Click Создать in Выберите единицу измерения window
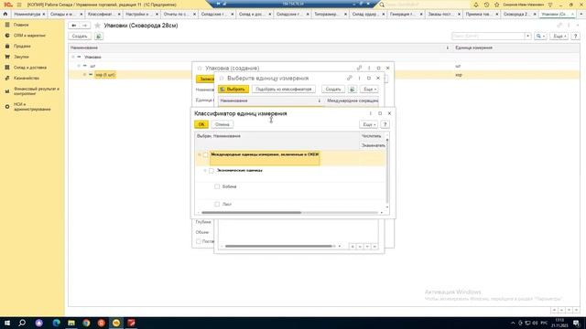The width and height of the screenshot is (586, 329). tap(333, 90)
